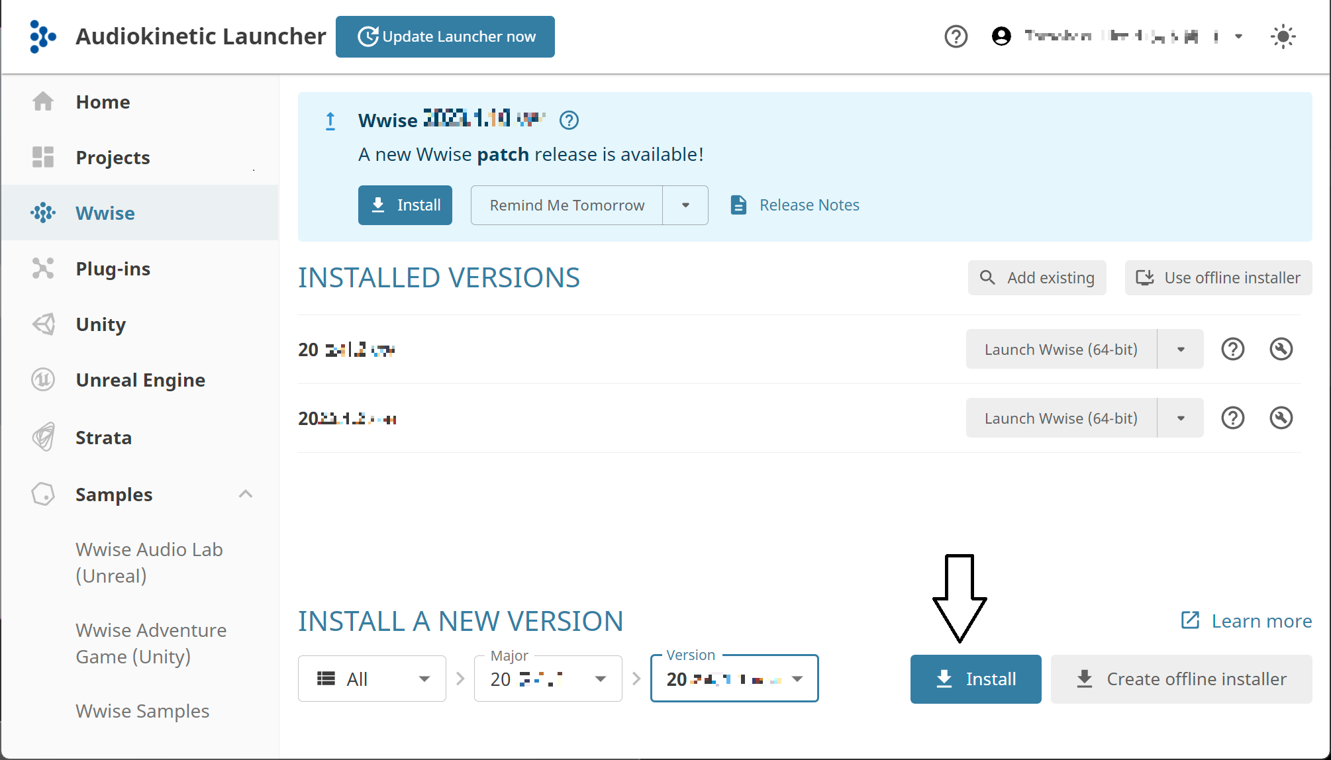Select the Plug-ins sidebar icon

pyautogui.click(x=42, y=268)
